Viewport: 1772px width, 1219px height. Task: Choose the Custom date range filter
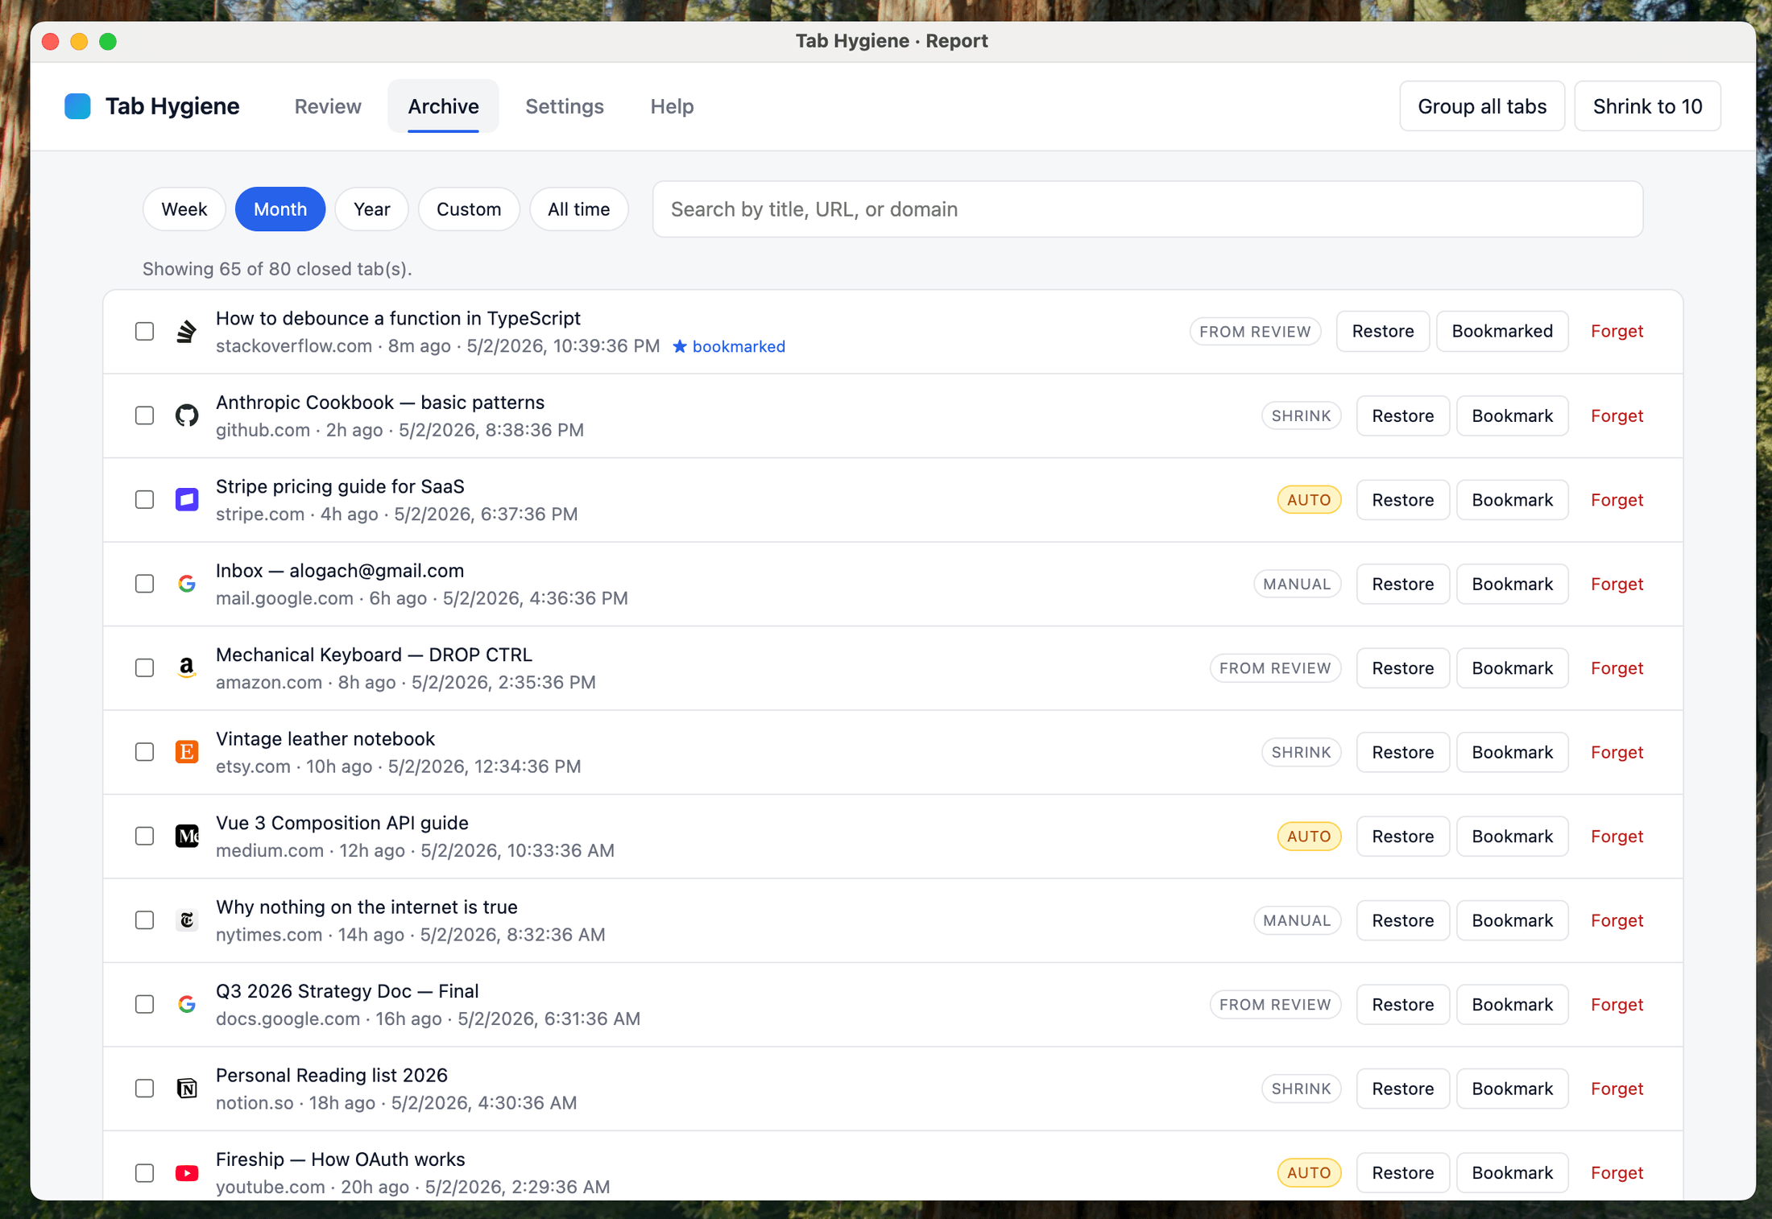tap(469, 209)
